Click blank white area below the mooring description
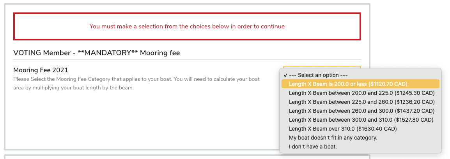450x159 pixels. click(136, 121)
